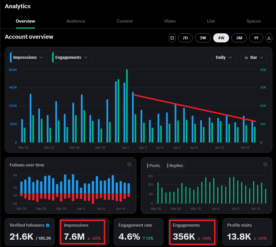Expand the Daily granularity dropdown
The image size is (276, 247).
point(224,57)
